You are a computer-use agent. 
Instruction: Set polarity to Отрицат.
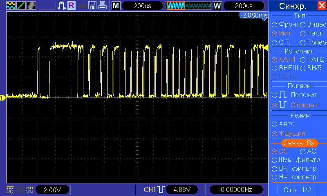click(x=296, y=105)
